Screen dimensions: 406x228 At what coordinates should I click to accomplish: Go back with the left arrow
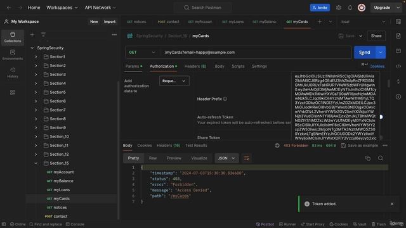(9, 8)
